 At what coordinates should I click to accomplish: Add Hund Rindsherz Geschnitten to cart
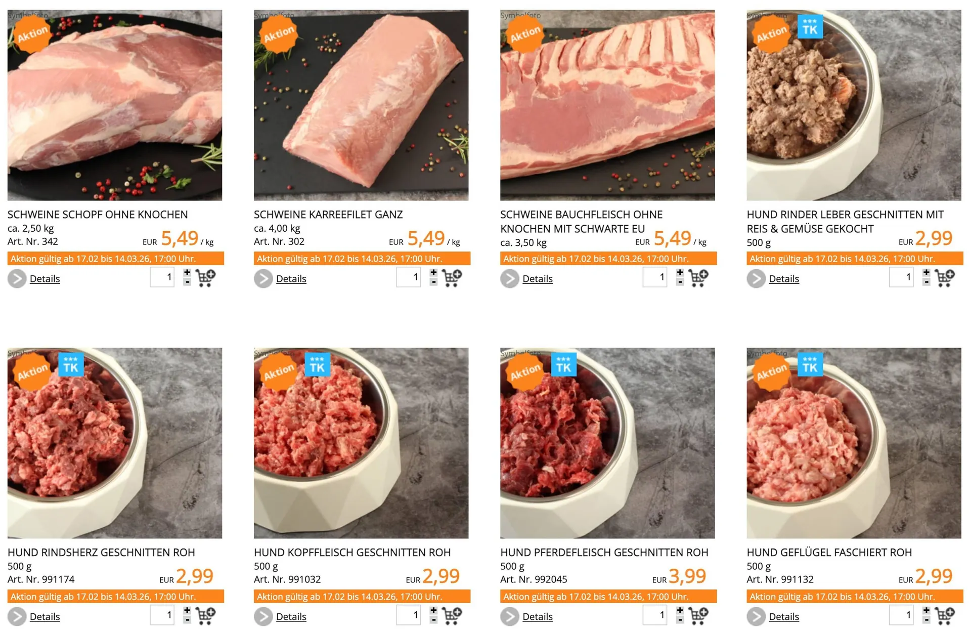[205, 615]
